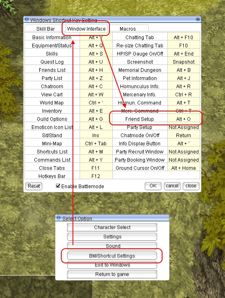The image size is (225, 298).
Task: Click the cancel button
Action: 172,186
